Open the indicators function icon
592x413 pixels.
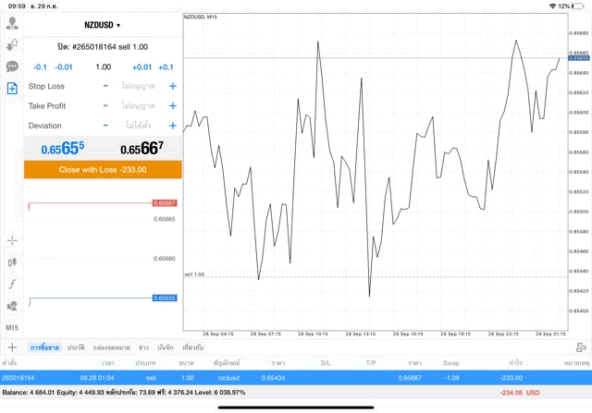(12, 284)
